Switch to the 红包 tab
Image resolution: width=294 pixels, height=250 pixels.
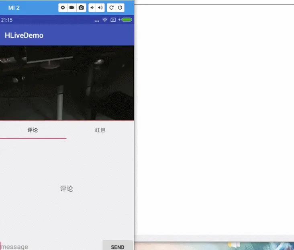coord(100,130)
